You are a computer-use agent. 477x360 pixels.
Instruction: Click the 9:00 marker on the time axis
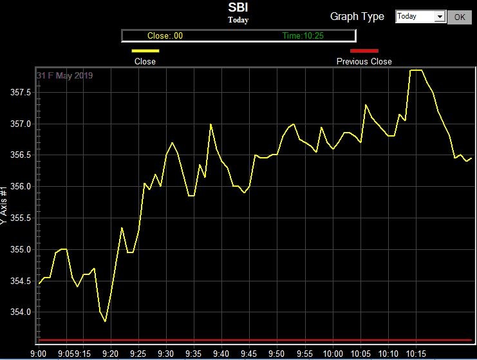tap(39, 354)
